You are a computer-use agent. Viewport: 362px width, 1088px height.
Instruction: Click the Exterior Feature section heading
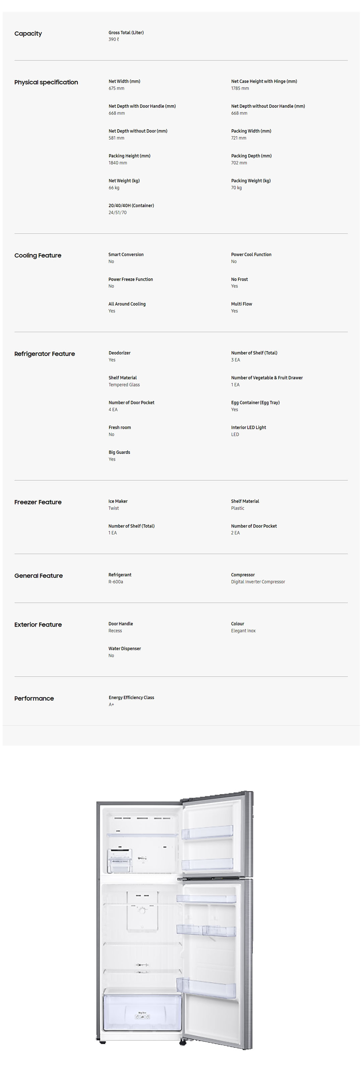click(38, 625)
